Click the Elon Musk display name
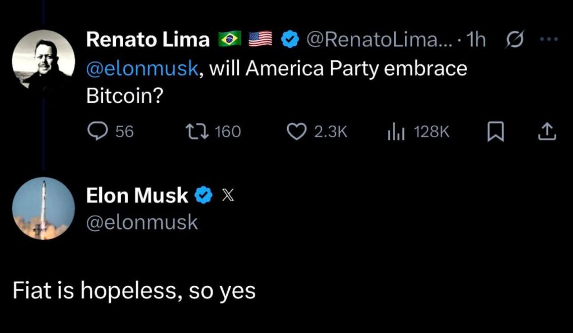 pos(137,195)
